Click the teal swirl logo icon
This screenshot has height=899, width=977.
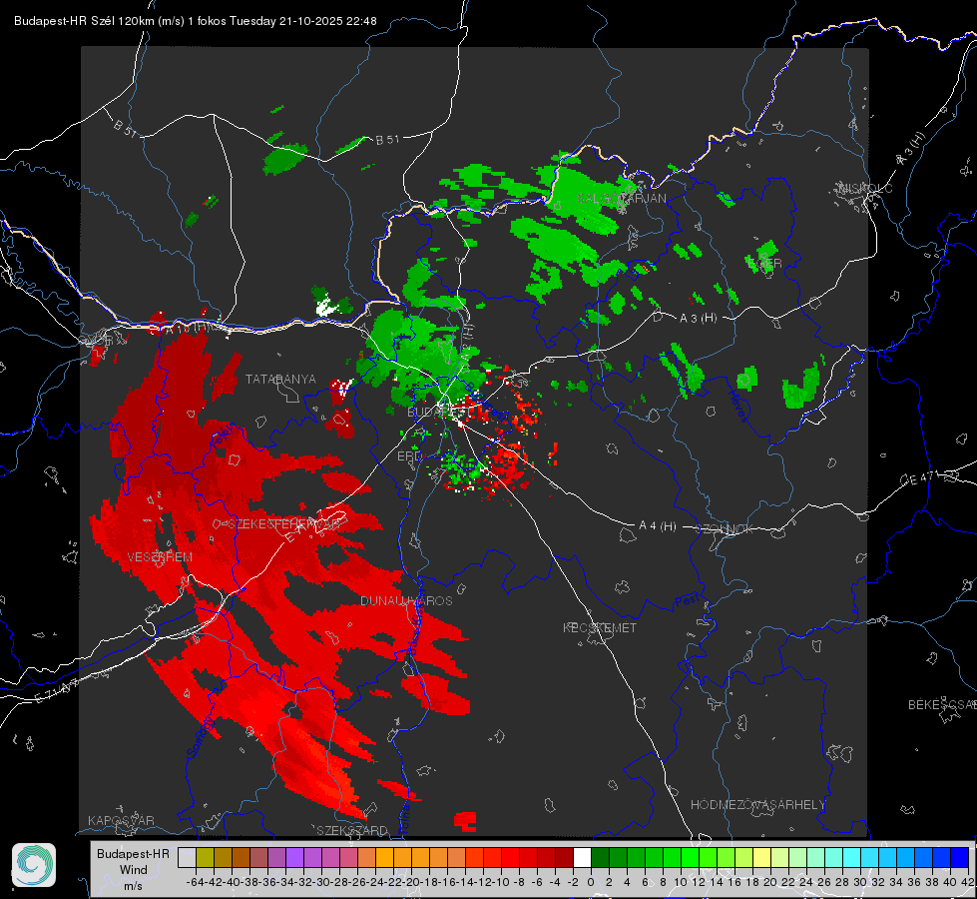click(x=34, y=865)
